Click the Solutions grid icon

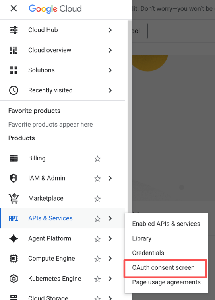[14, 70]
